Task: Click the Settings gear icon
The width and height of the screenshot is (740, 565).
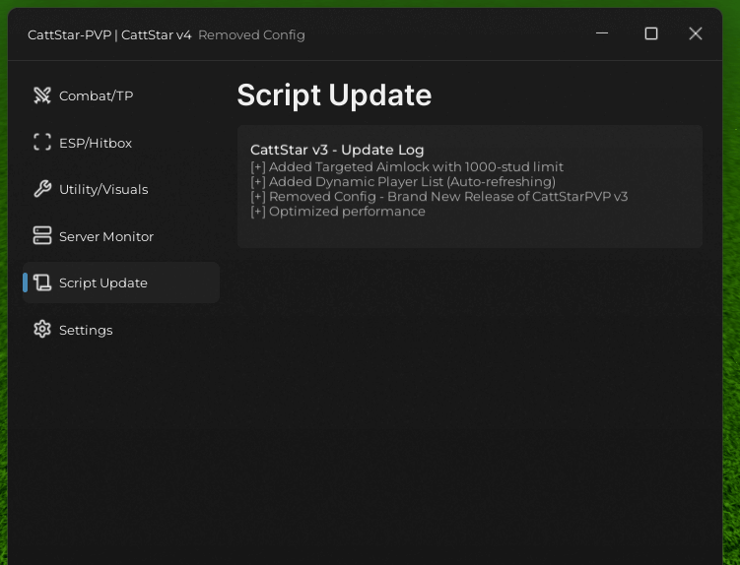Action: coord(42,329)
